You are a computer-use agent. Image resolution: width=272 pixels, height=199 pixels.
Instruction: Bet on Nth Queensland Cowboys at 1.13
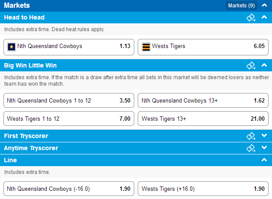pyautogui.click(x=69, y=47)
